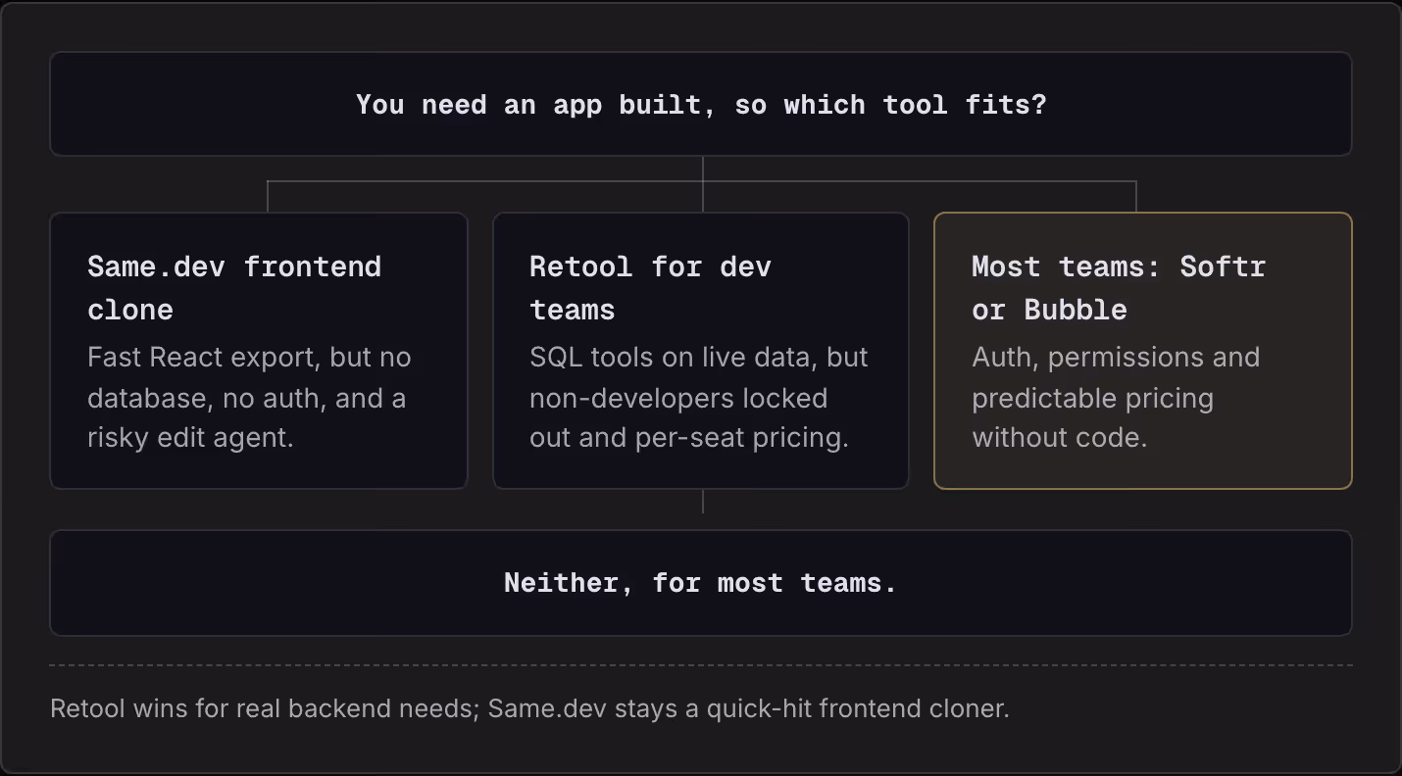
Task: Click the heading "You need an app built, so which tool fits?"
Action: [x=701, y=105]
